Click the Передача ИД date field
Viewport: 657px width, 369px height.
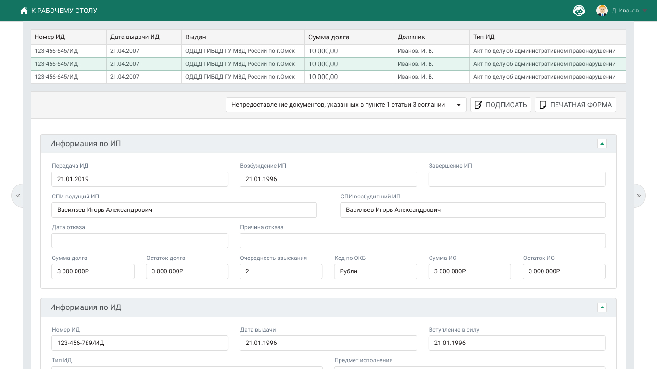(x=140, y=179)
